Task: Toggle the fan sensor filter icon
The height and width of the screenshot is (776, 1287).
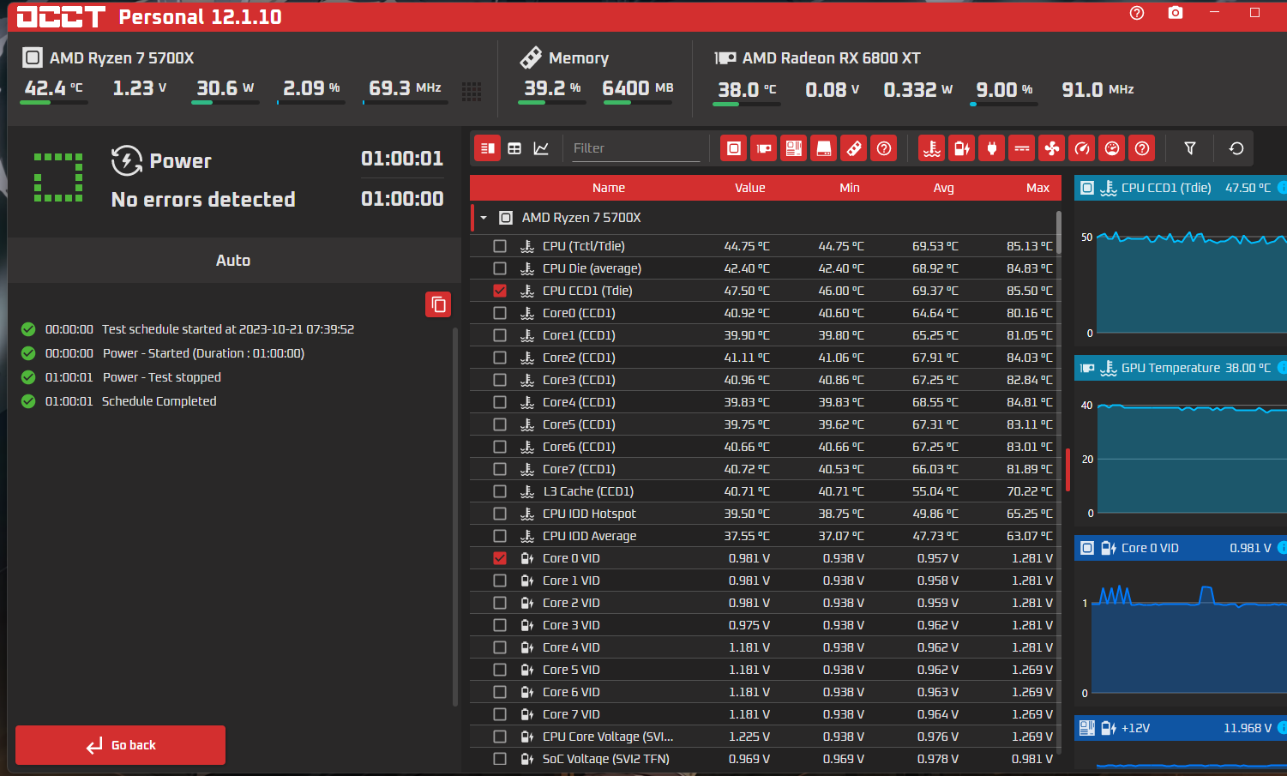Action: [x=1052, y=148]
